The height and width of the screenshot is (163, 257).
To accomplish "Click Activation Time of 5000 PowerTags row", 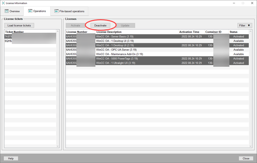I will (191, 58).
